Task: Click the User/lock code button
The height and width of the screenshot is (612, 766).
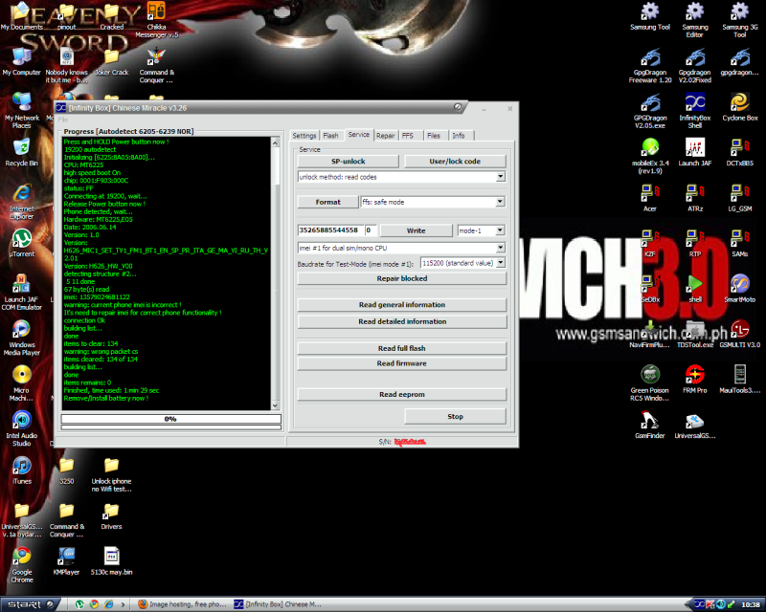Action: coord(455,162)
